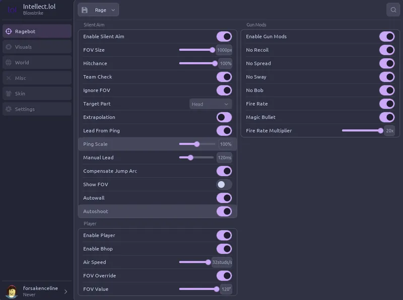This screenshot has height=300, width=403.
Task: Disable the No Recoil toggle
Action: point(387,50)
